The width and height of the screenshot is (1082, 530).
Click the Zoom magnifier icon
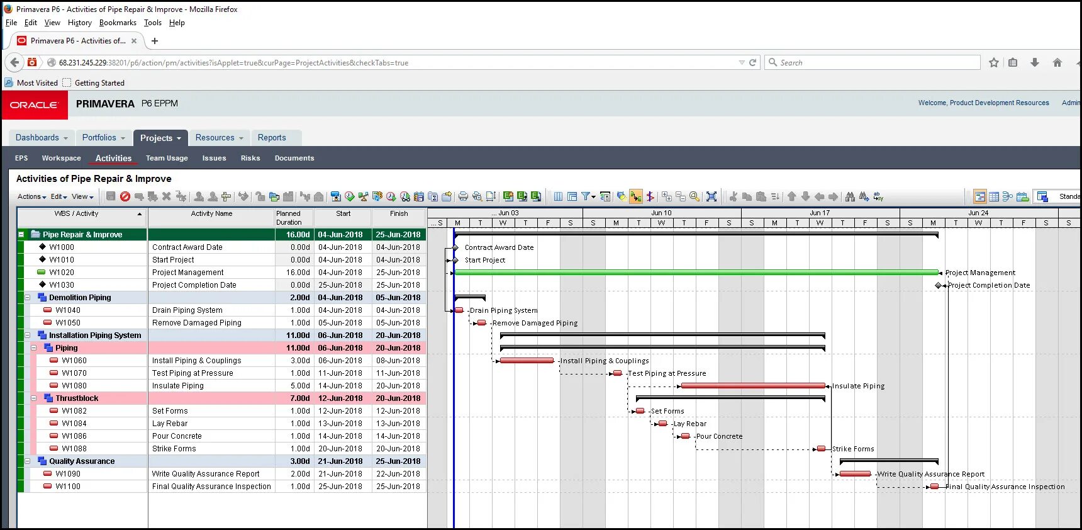[x=694, y=196]
